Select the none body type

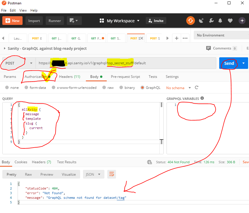click(x=7, y=87)
